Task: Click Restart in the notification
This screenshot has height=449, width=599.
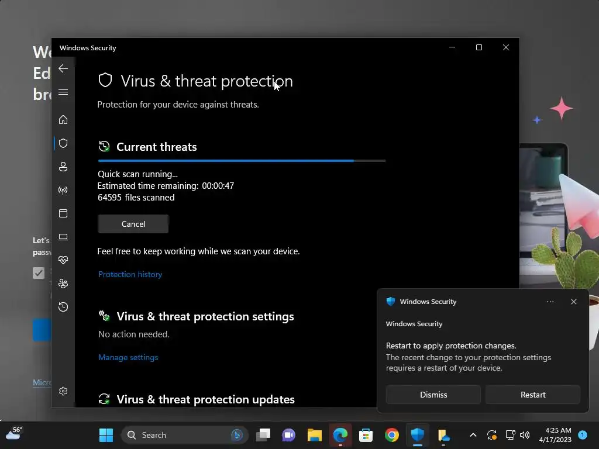Action: 533,395
